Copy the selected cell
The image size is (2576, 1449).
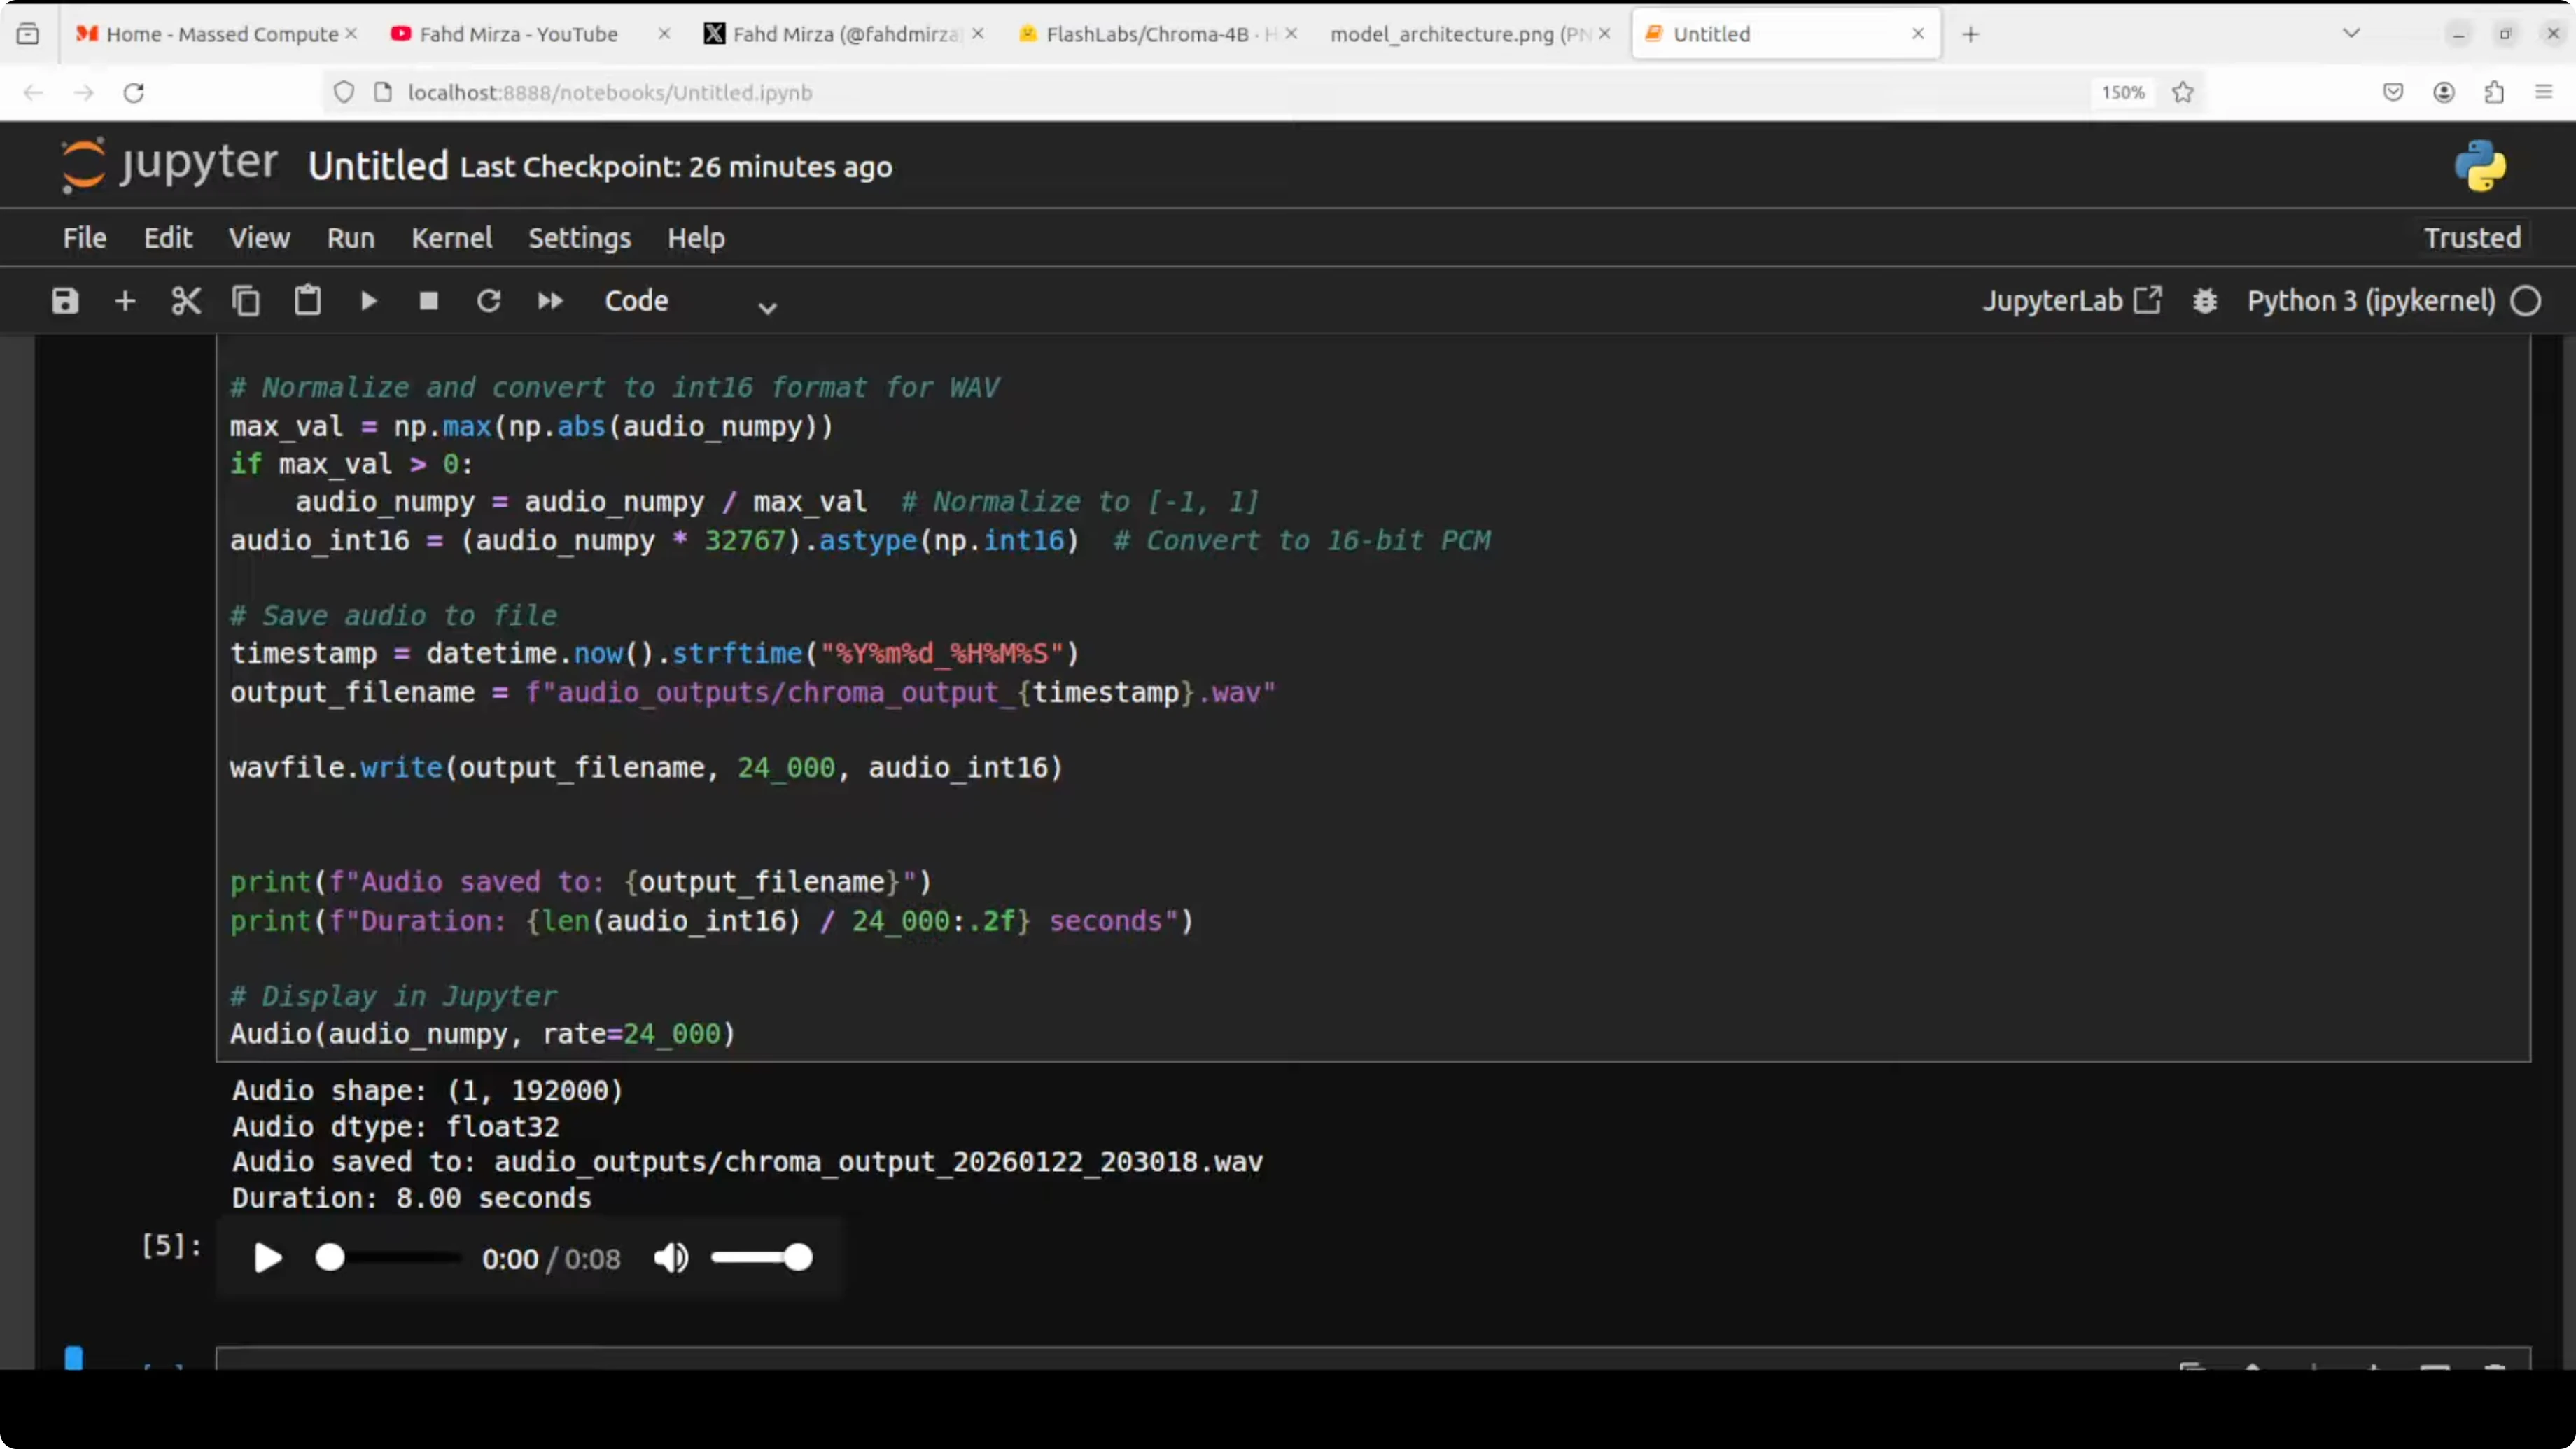(x=246, y=301)
